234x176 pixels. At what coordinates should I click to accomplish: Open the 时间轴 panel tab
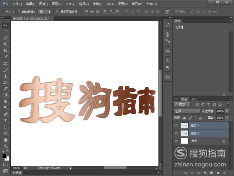click(17, 173)
